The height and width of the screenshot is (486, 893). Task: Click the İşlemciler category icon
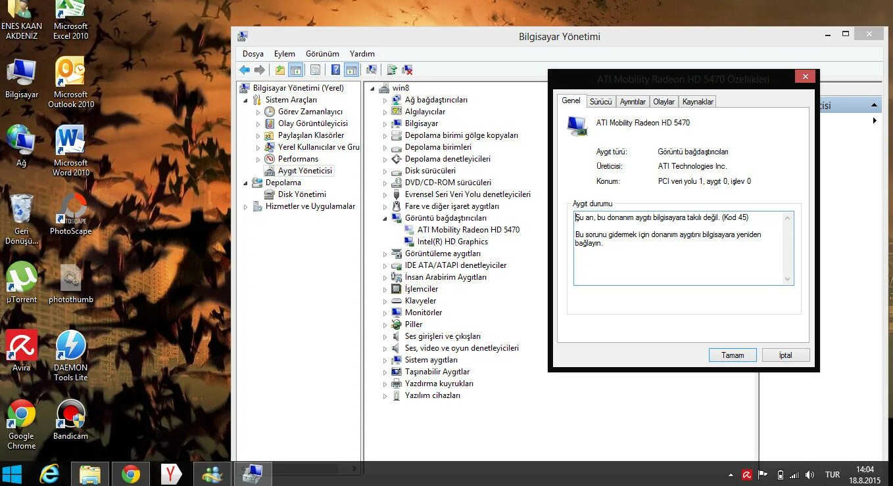(x=397, y=289)
